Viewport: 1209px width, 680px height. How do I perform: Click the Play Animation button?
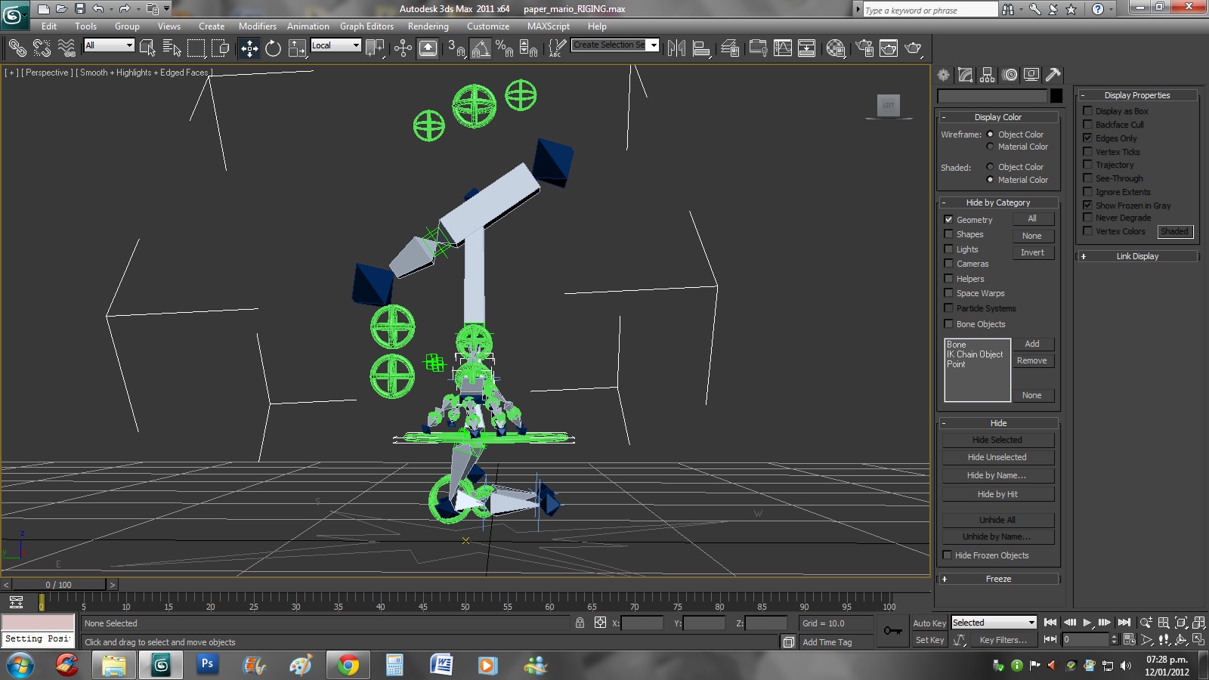(x=1087, y=623)
